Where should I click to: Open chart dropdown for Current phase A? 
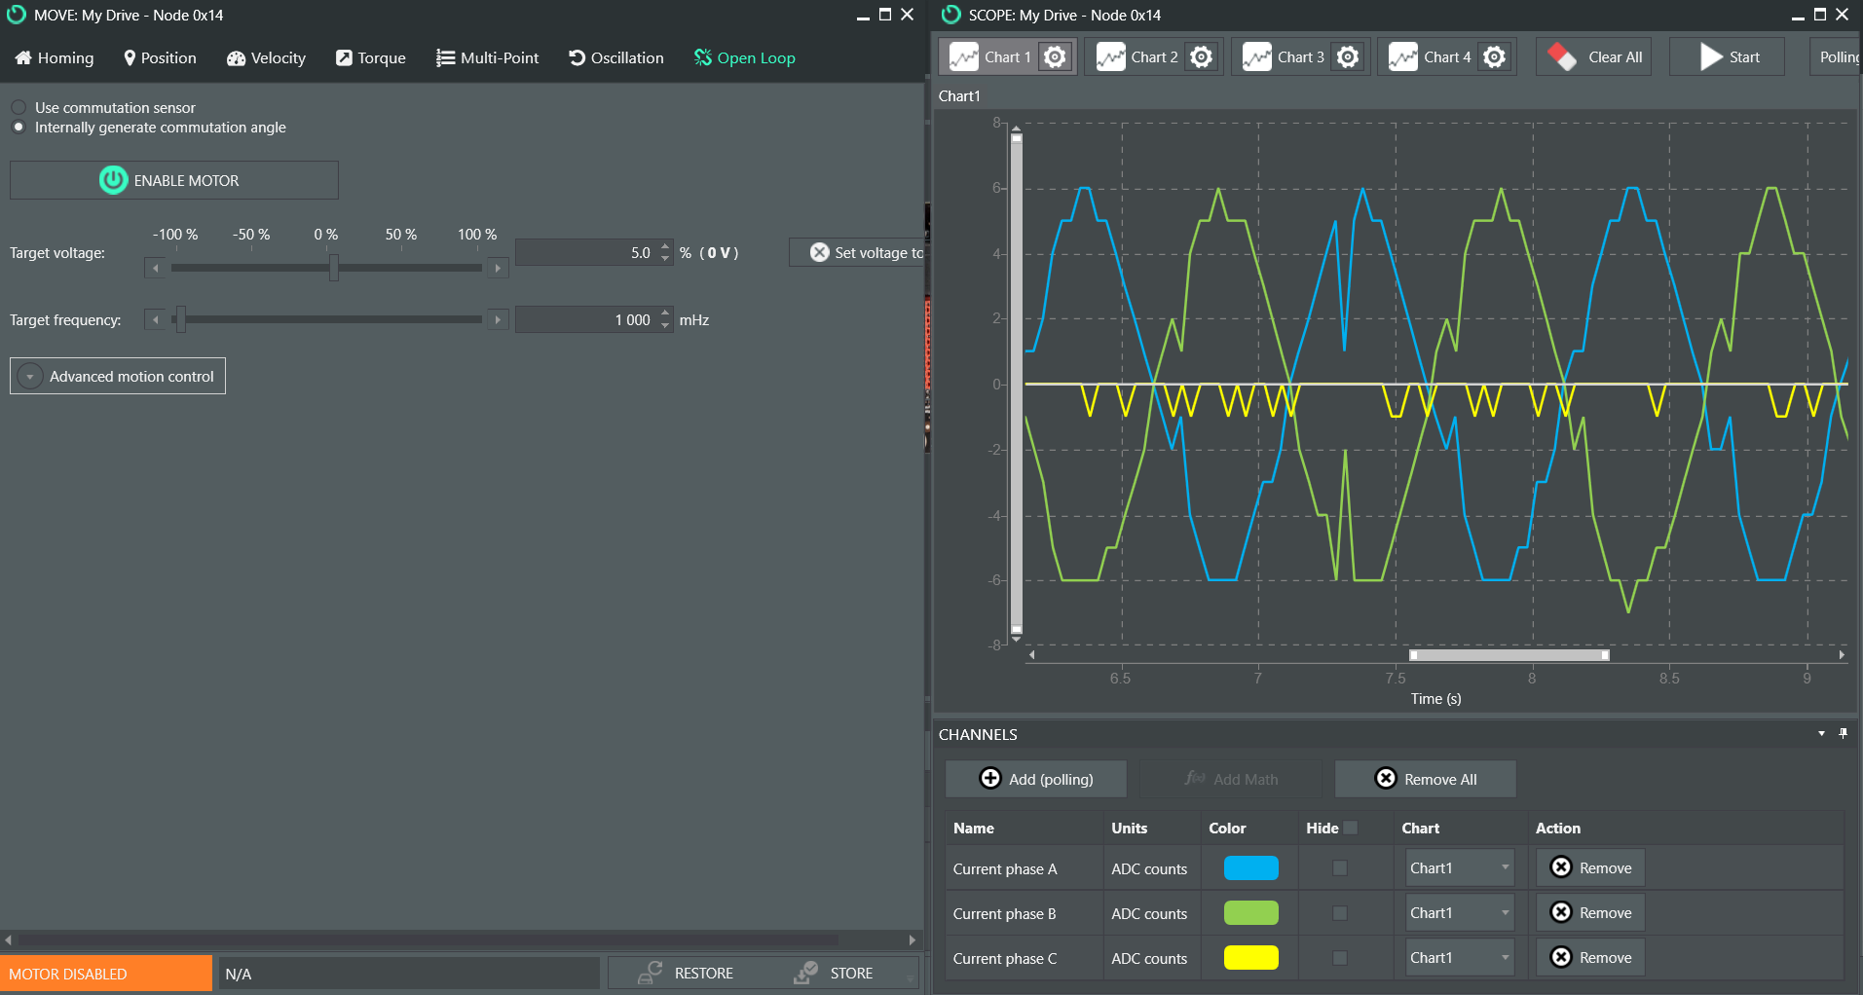point(1459,867)
